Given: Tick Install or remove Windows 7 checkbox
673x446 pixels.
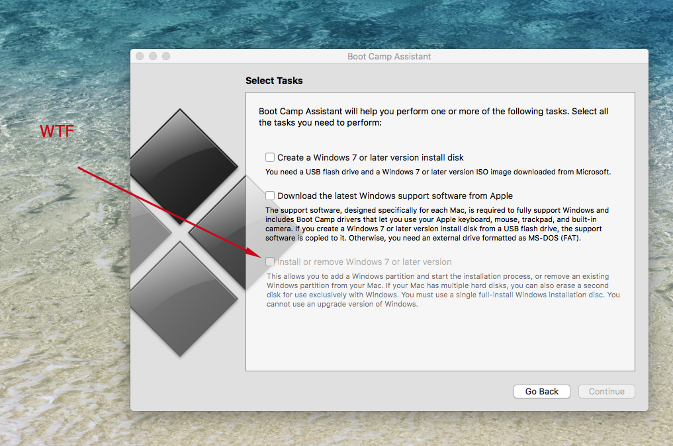Looking at the screenshot, I should pyautogui.click(x=270, y=262).
